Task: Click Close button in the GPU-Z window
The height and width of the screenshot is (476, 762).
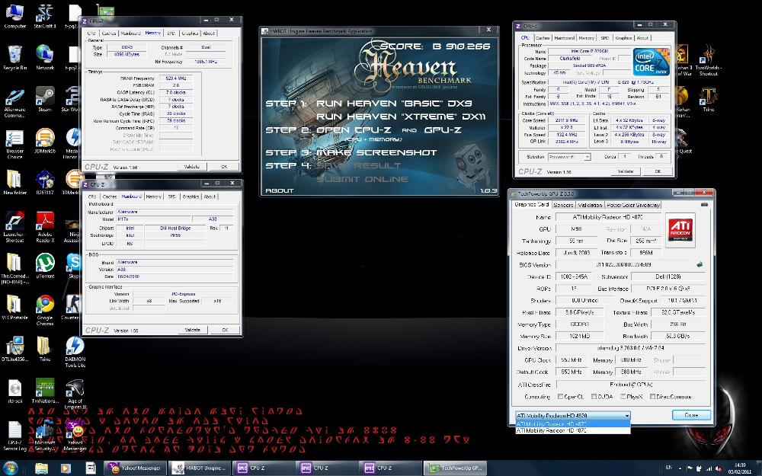Action: pyautogui.click(x=691, y=415)
